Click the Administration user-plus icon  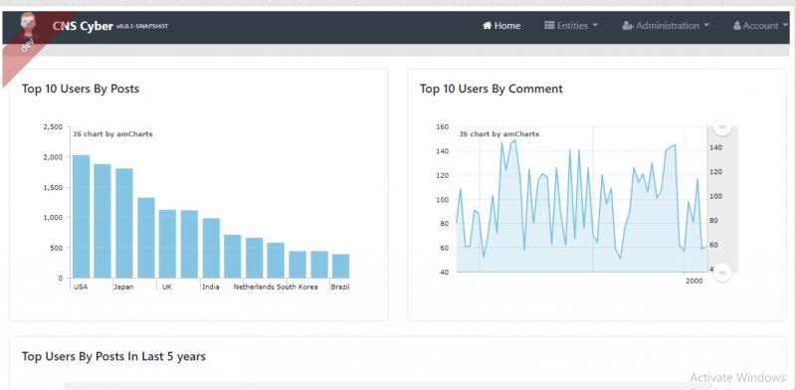[x=628, y=26]
